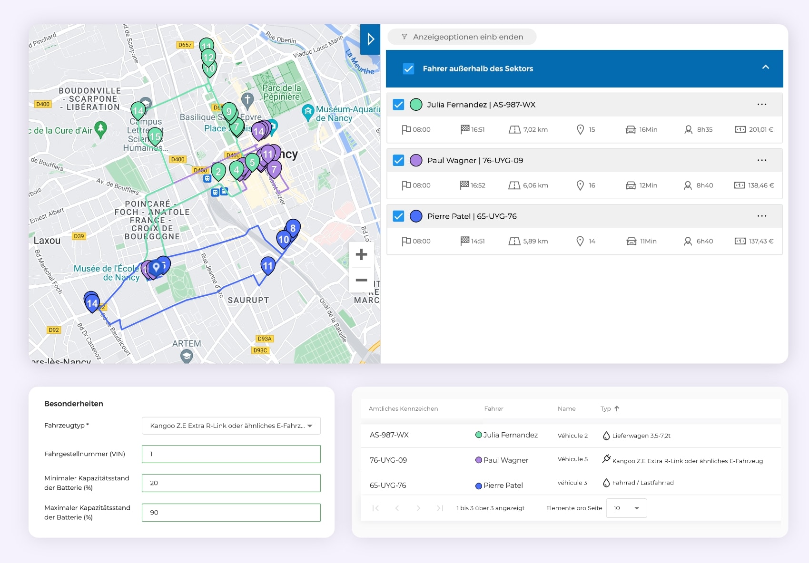
Task: Click Anzeigeoptionen einblenden button
Action: (x=462, y=37)
